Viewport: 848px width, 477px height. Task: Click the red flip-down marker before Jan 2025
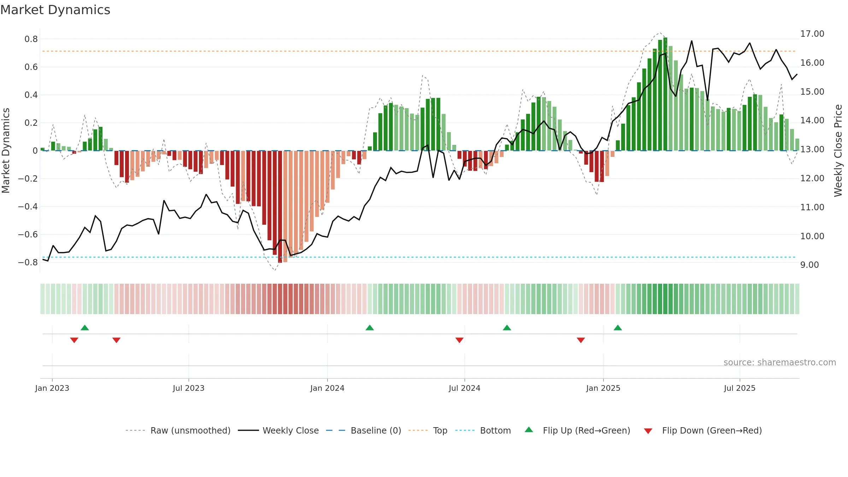(581, 340)
